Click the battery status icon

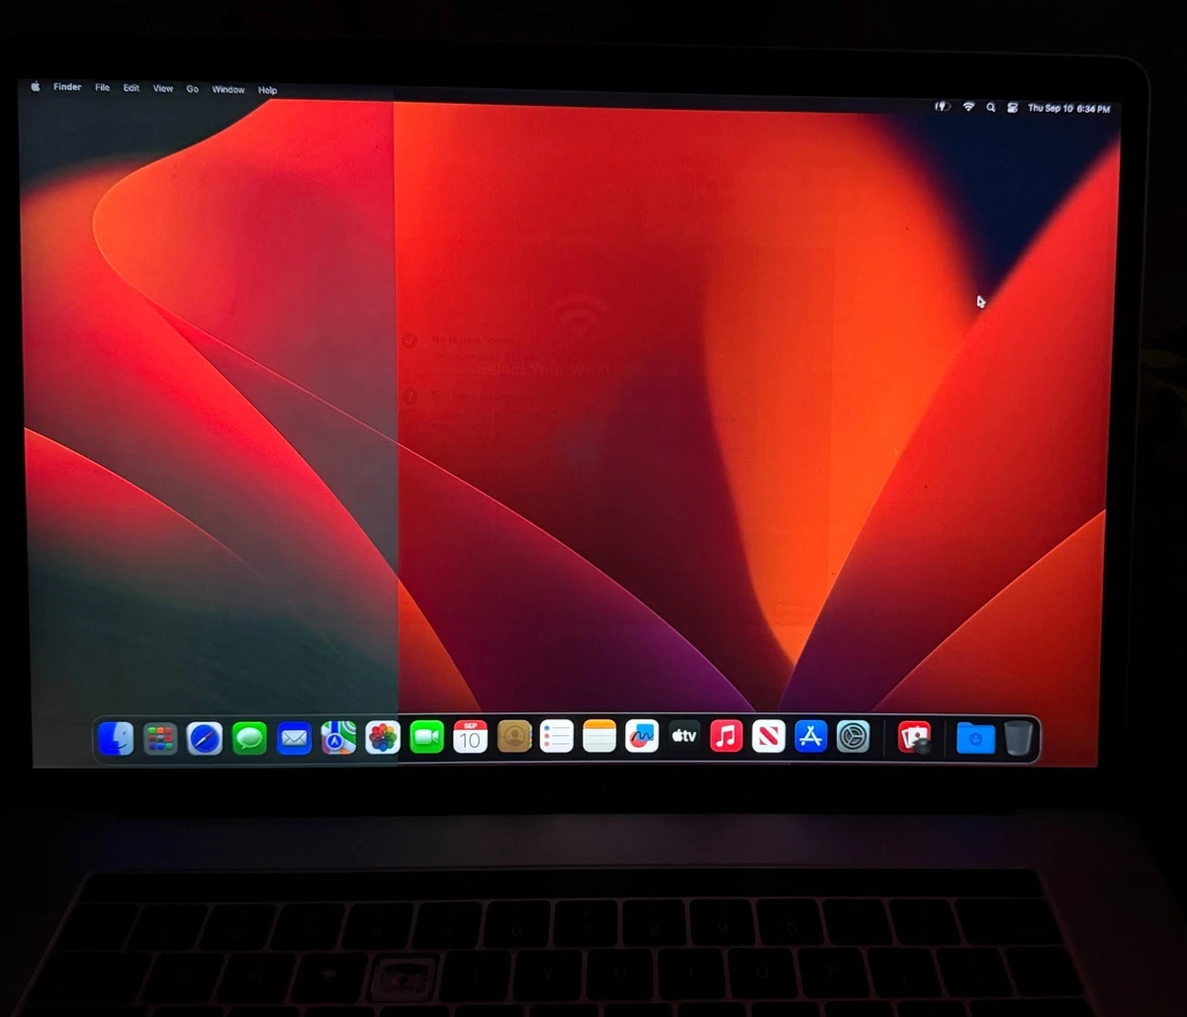pos(943,107)
